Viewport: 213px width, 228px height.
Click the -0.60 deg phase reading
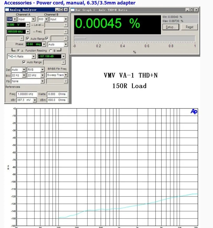click(x=34, y=44)
